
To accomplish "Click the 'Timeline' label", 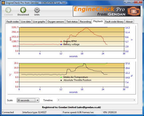I will pyautogui.click(x=48, y=100).
